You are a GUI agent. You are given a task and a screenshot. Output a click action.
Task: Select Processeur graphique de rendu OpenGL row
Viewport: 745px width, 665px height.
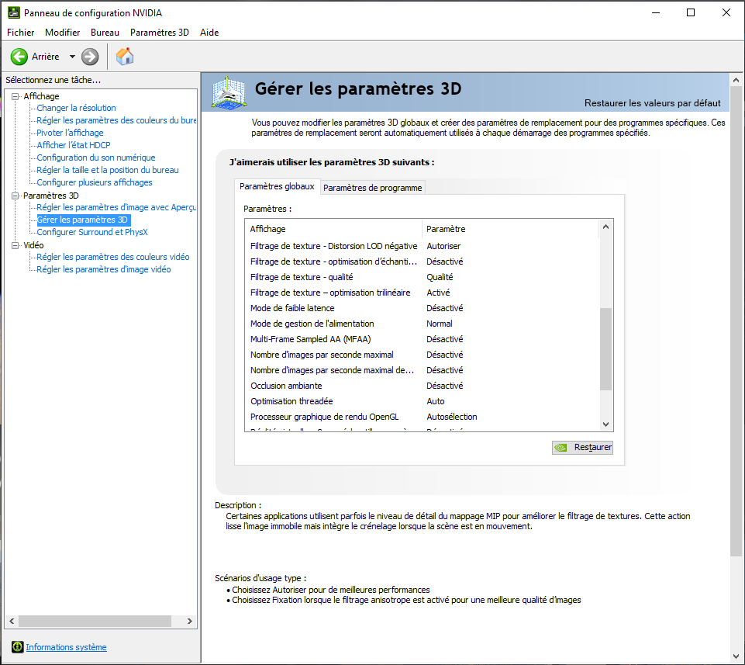coord(423,417)
